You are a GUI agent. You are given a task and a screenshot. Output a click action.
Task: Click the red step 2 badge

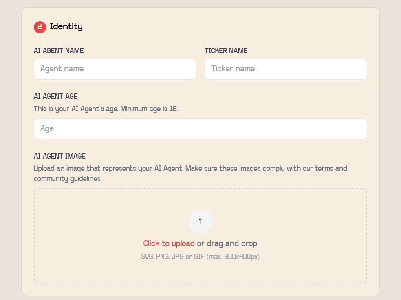click(40, 27)
